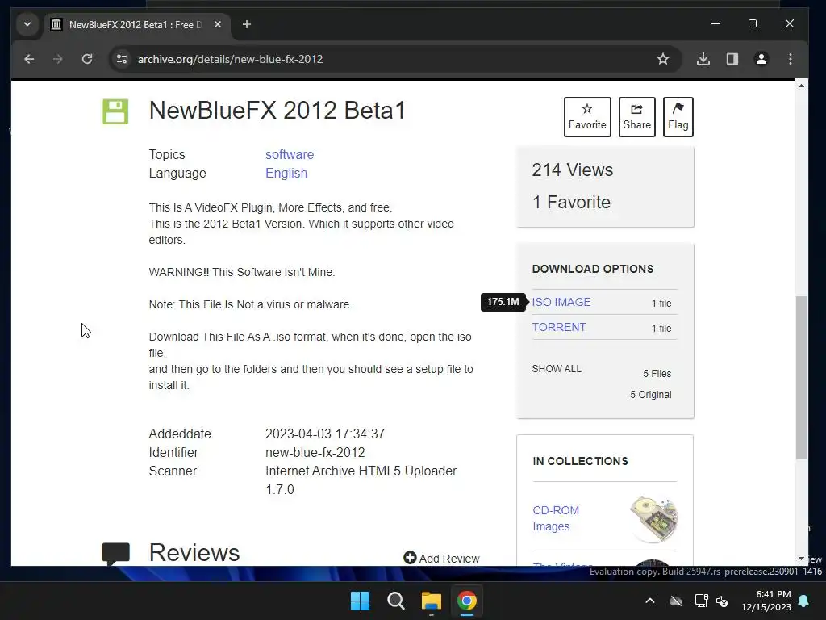Show all download files
826x620 pixels.
coord(557,368)
